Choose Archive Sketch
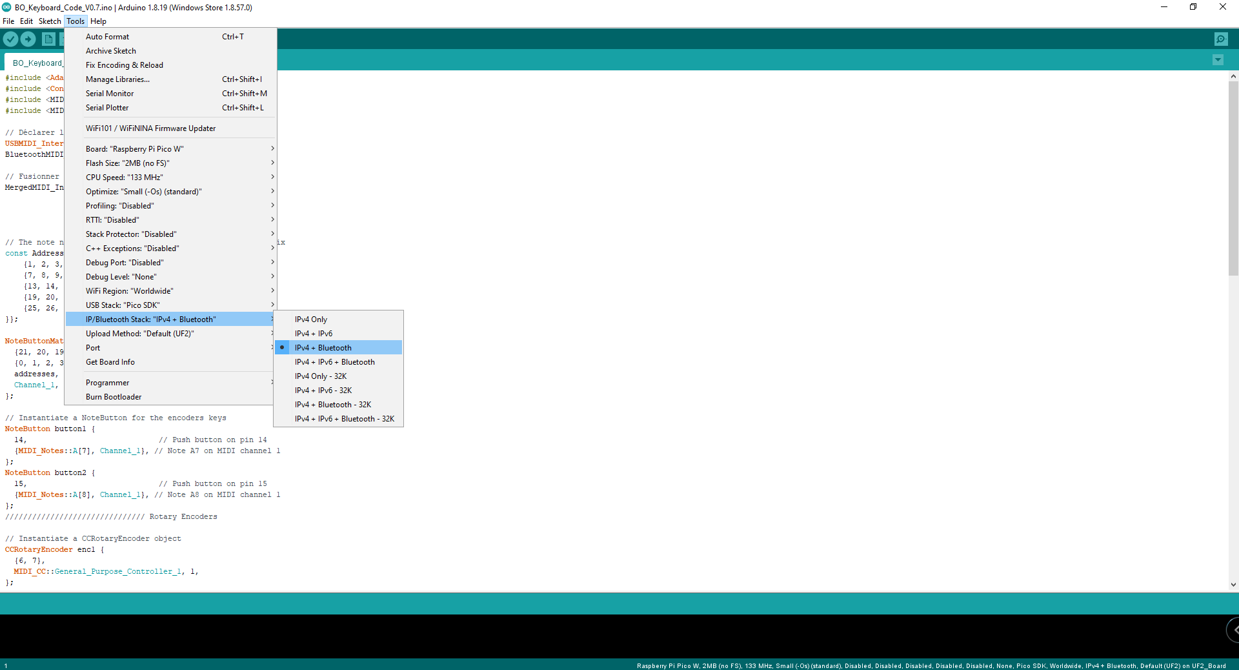Screen dimensions: 1239x670 coord(171,51)
